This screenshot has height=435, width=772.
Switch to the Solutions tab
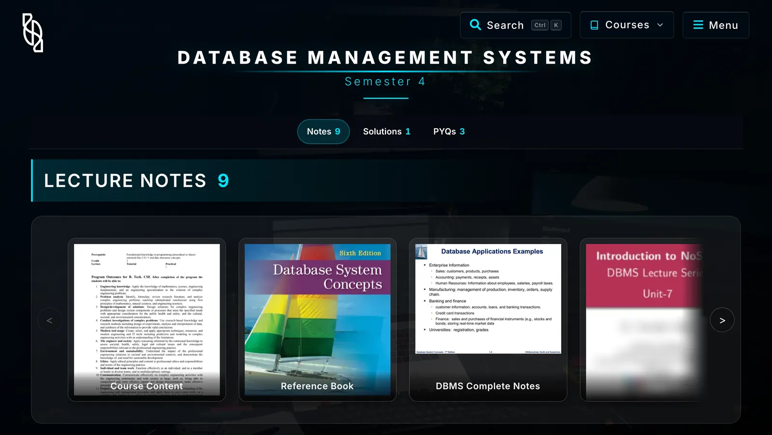pos(386,132)
